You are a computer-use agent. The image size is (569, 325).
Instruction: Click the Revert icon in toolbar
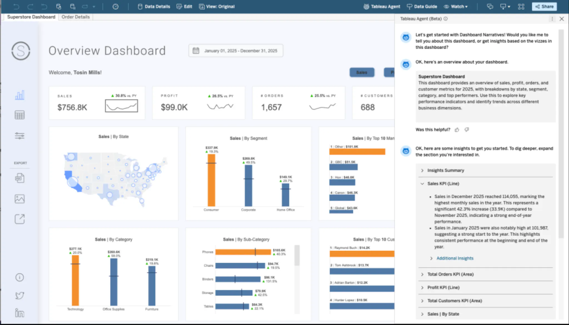pos(44,6)
